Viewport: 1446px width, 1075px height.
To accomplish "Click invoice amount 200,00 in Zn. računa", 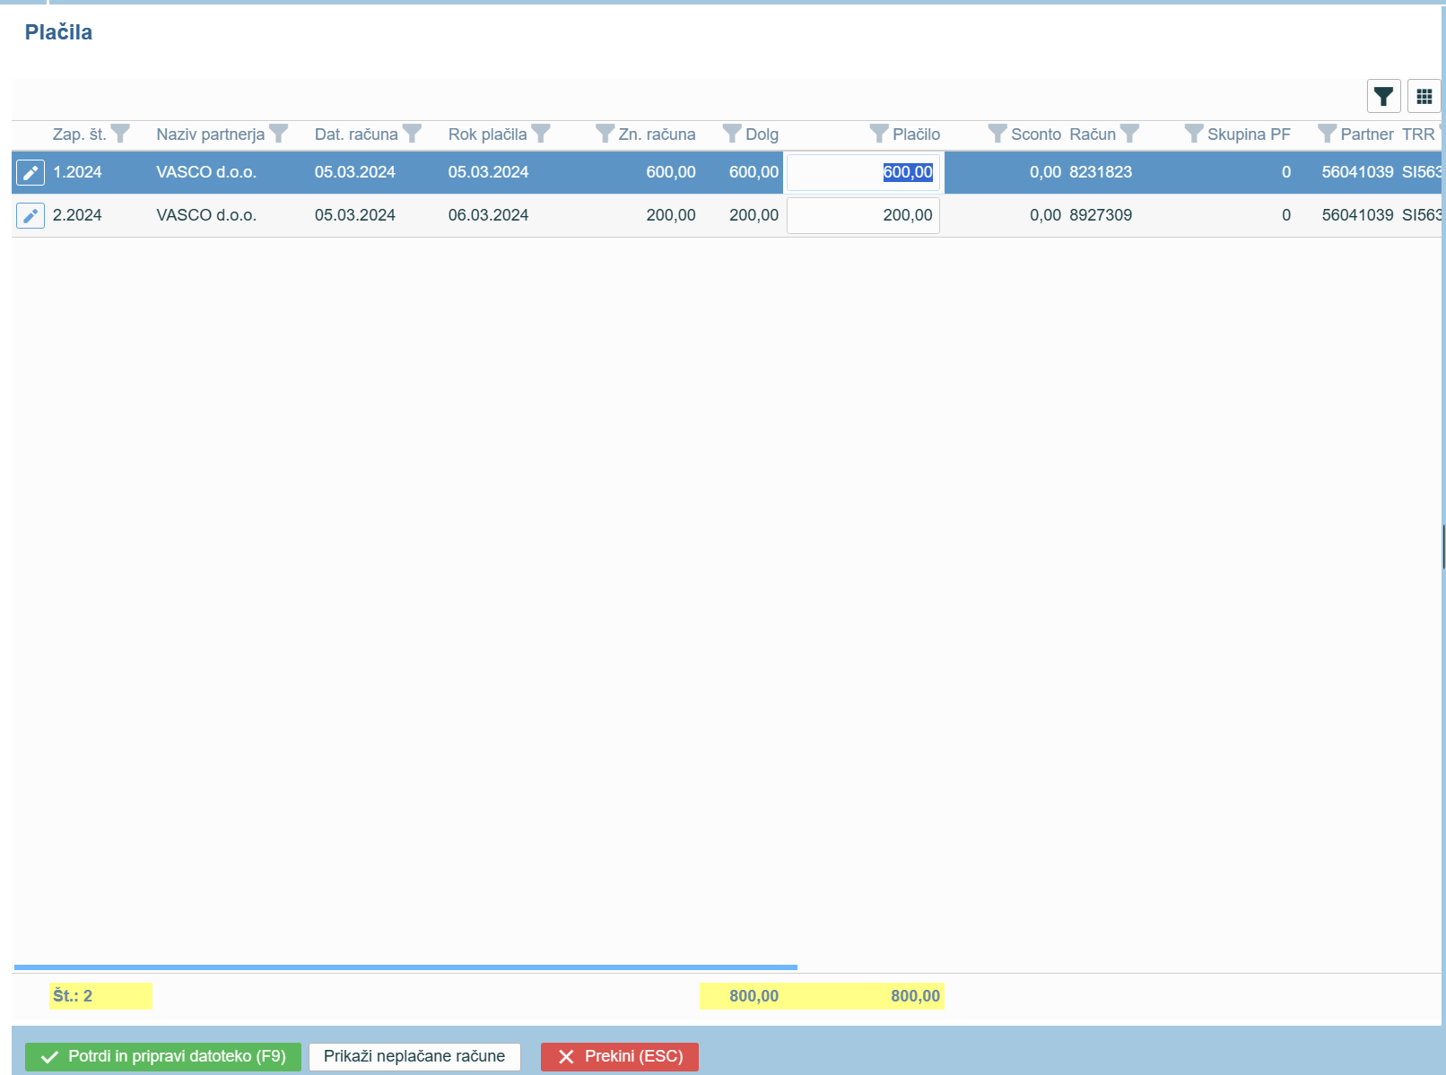I will [x=671, y=215].
